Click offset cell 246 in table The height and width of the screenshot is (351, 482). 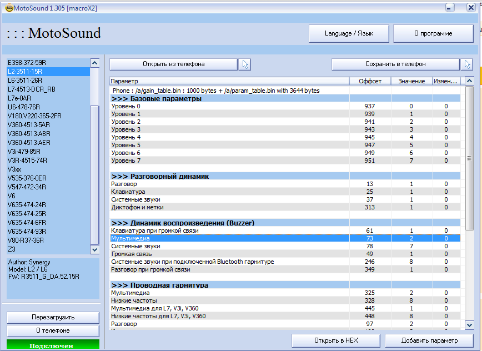click(370, 262)
